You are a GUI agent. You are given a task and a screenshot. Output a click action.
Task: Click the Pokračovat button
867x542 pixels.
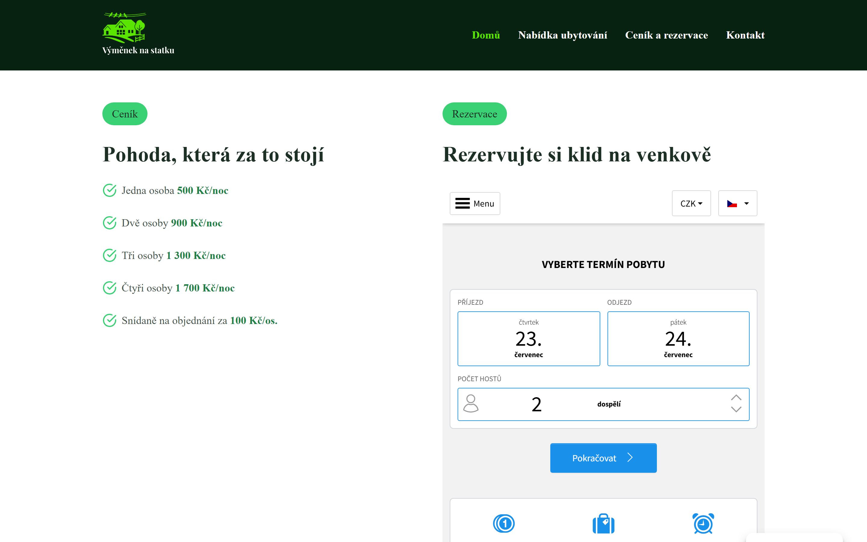(603, 458)
